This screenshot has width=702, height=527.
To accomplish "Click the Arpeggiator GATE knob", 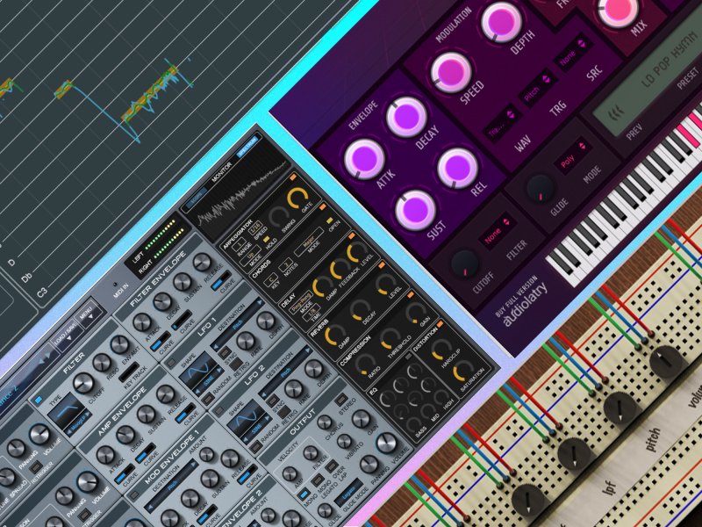I will 297,199.
